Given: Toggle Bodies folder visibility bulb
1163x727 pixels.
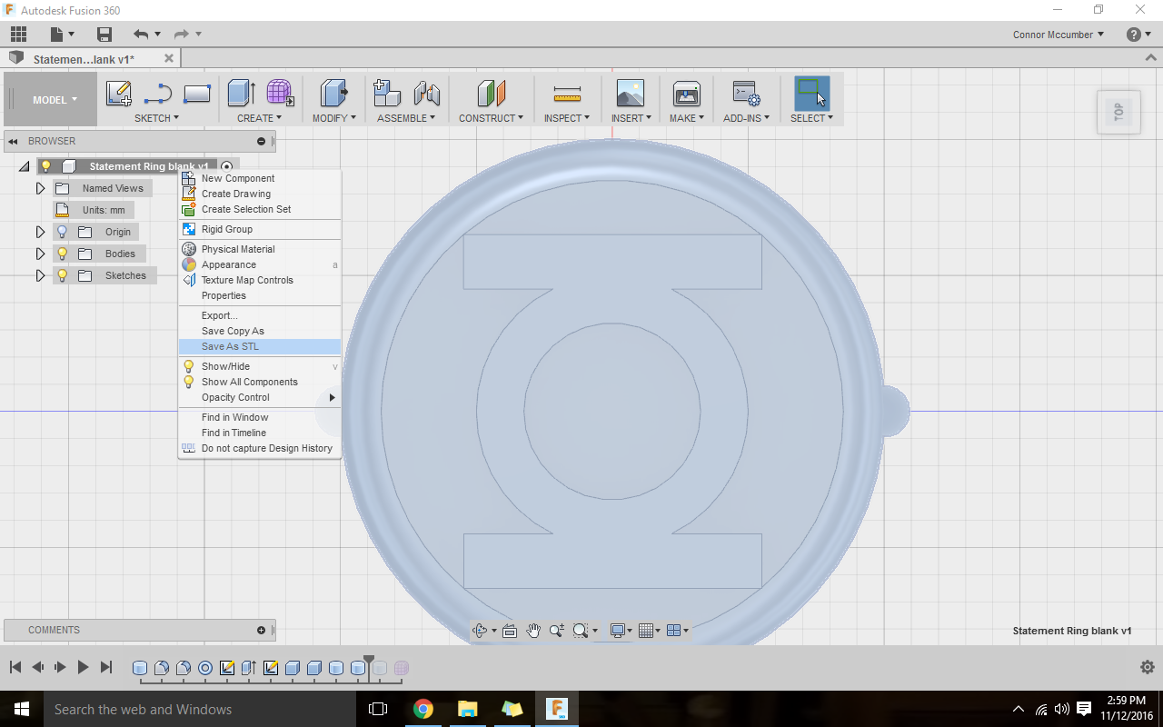Looking at the screenshot, I should (63, 254).
